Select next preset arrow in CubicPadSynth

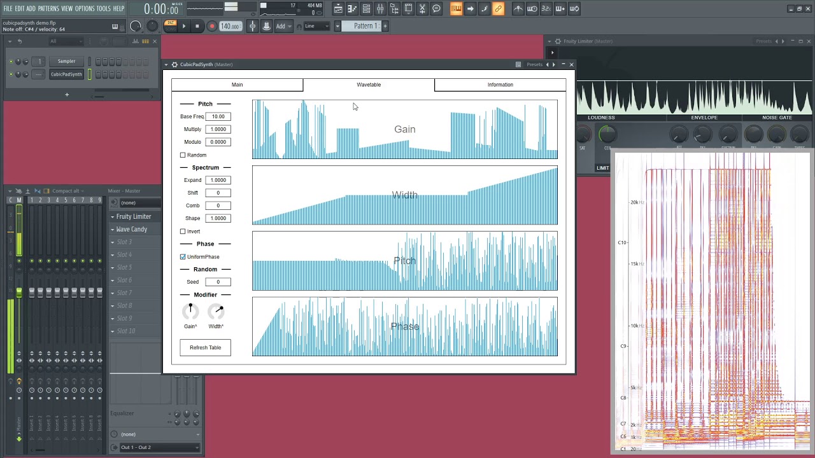[553, 64]
